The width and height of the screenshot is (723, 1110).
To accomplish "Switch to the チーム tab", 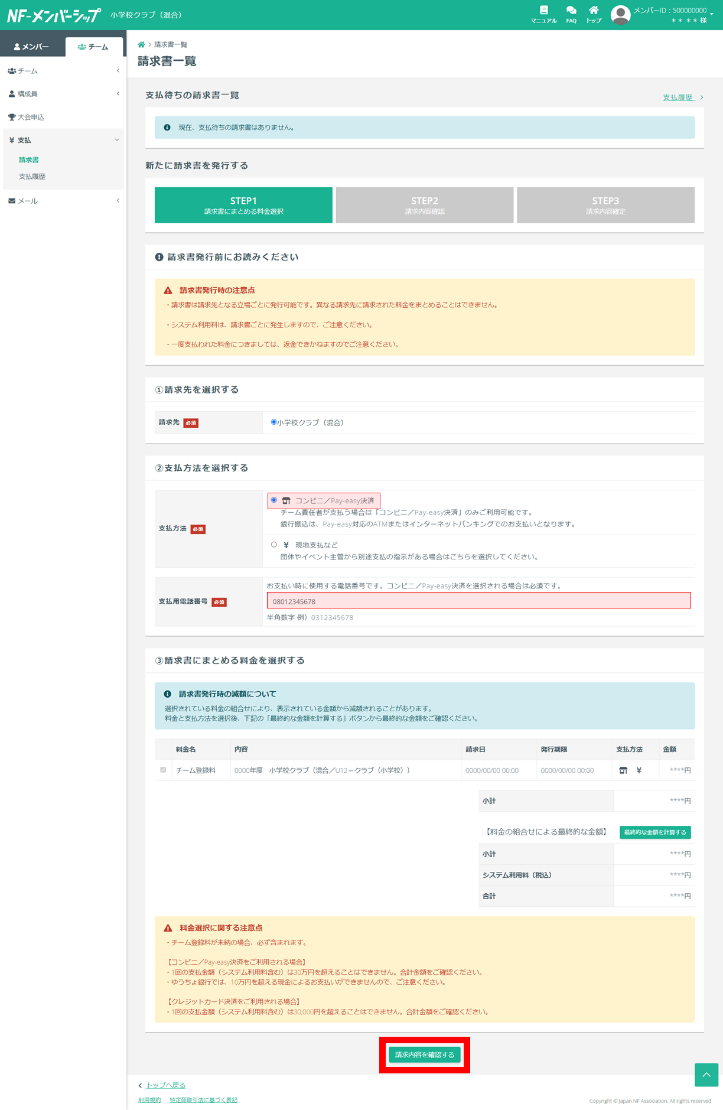I will 94,47.
